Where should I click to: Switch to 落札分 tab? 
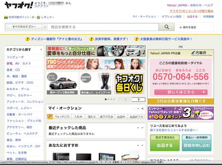[92, 117]
